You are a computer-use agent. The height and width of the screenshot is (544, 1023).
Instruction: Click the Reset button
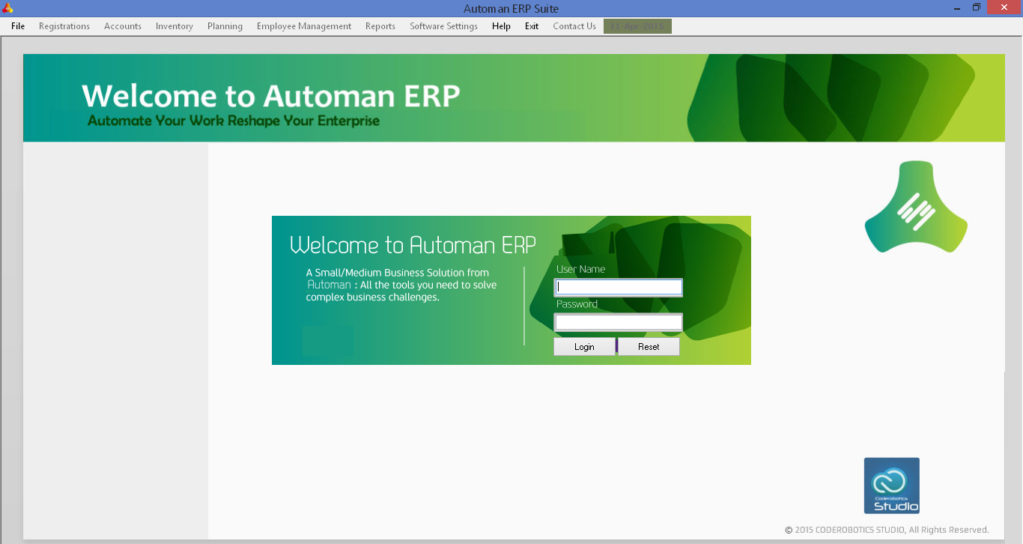(649, 347)
